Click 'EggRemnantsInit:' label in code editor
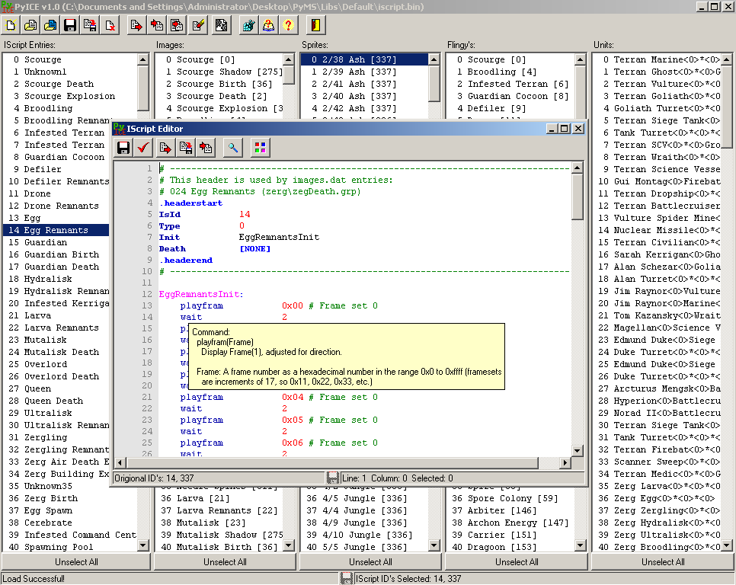This screenshot has width=736, height=585. pyautogui.click(x=201, y=295)
